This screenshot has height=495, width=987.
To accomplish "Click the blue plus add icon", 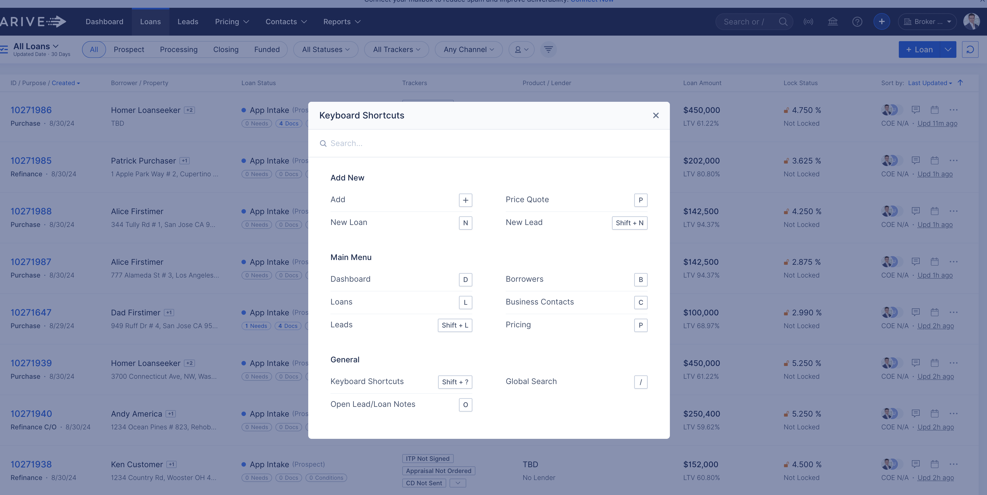I will coord(882,22).
